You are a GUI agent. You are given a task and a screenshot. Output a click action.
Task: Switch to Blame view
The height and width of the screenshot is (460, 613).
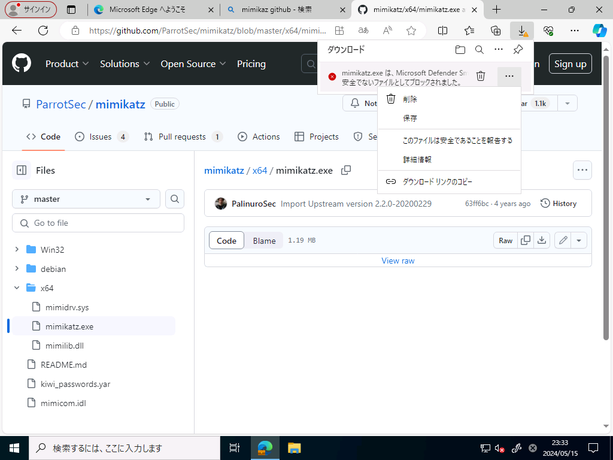click(x=264, y=241)
